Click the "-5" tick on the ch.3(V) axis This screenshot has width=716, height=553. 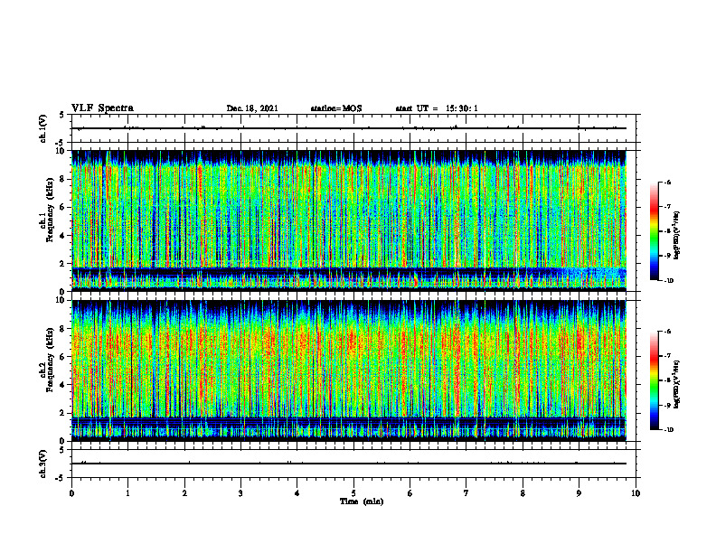61,478
